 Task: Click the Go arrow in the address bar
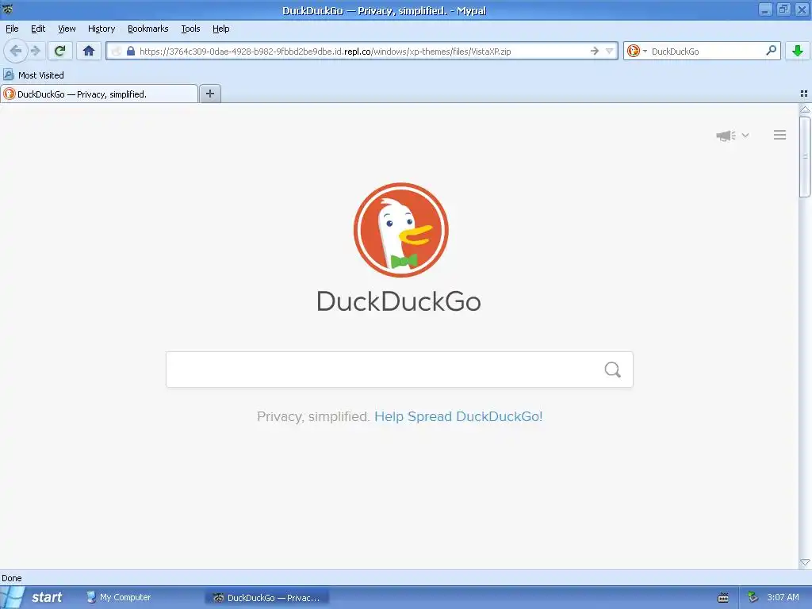595,51
